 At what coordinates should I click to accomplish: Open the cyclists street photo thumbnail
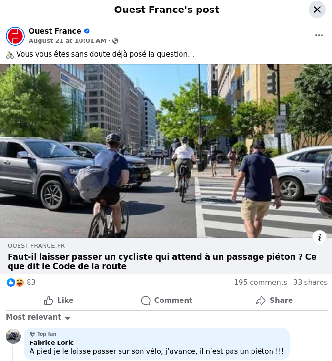[166, 151]
